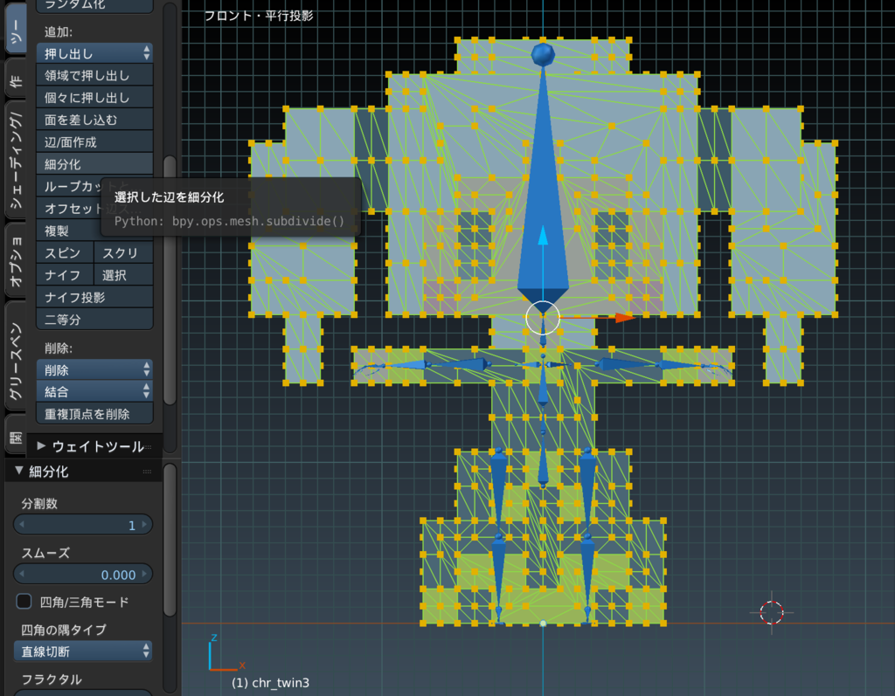Click the ナイフ投影 button
Image resolution: width=895 pixels, height=696 pixels.
click(94, 297)
